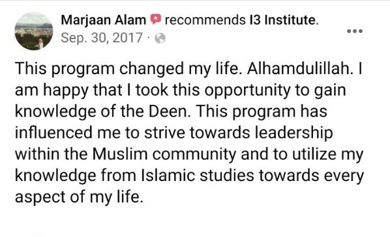Click the word "Deen" in the review
This screenshot has width=390, height=237.
168,111
